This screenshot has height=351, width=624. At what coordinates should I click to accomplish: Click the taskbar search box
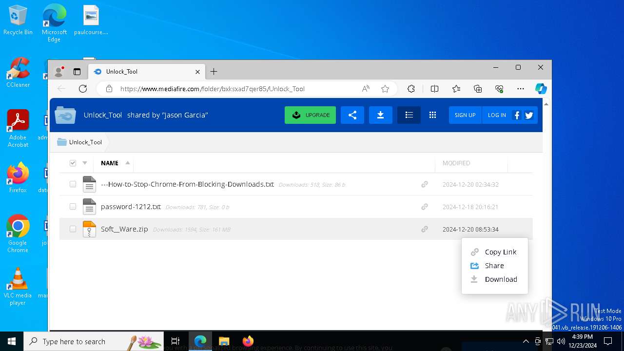(x=94, y=341)
